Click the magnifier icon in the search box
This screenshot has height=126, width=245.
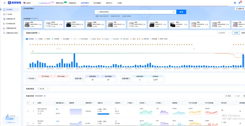(98, 12)
